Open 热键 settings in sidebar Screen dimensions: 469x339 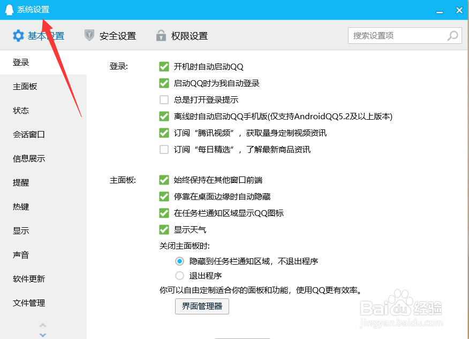43,207
